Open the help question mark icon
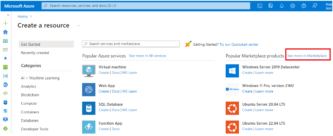Screen dimensions: 333x136 click(304, 6)
